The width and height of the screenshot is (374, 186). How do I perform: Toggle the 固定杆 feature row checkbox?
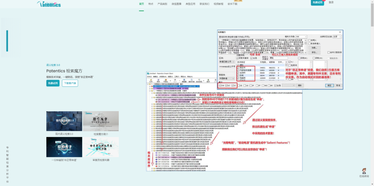(238, 68)
